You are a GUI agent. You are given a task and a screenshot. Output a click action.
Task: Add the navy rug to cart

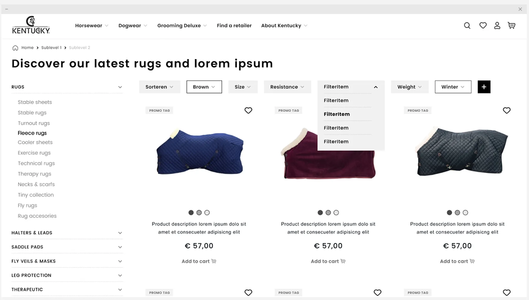[199, 261]
